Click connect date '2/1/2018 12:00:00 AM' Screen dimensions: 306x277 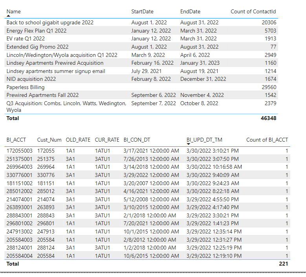150,215
